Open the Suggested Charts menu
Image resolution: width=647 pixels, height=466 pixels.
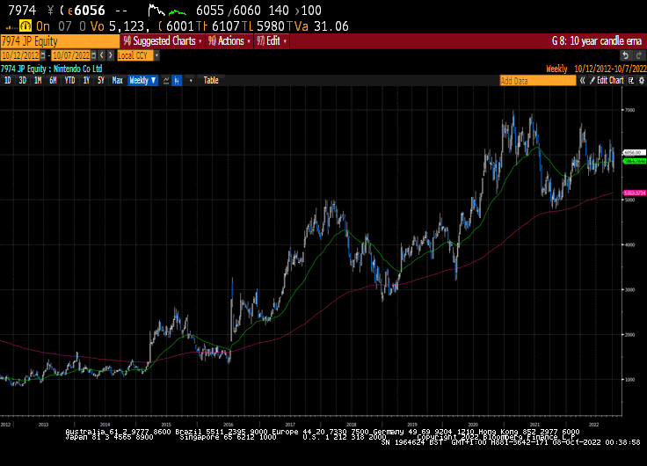[x=163, y=41]
